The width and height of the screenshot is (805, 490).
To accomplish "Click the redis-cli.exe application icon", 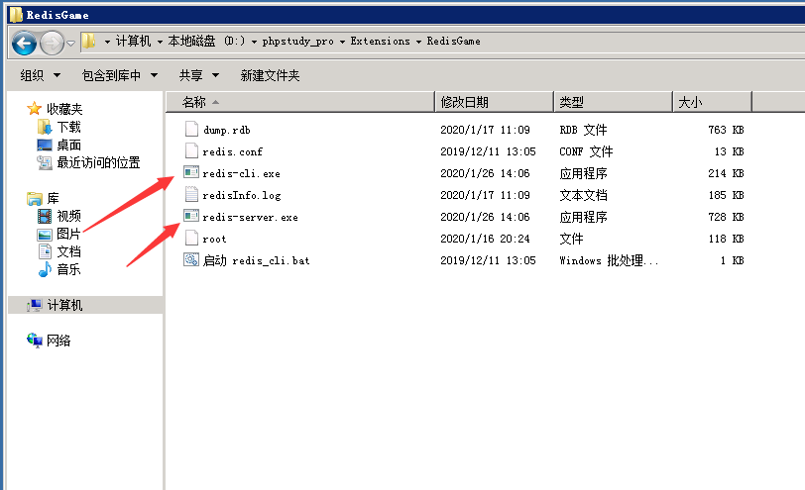I will pos(191,172).
